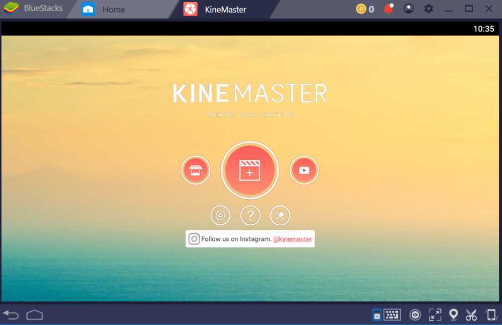
Task: Open KineMaster's YouTube channel
Action: coord(304,170)
